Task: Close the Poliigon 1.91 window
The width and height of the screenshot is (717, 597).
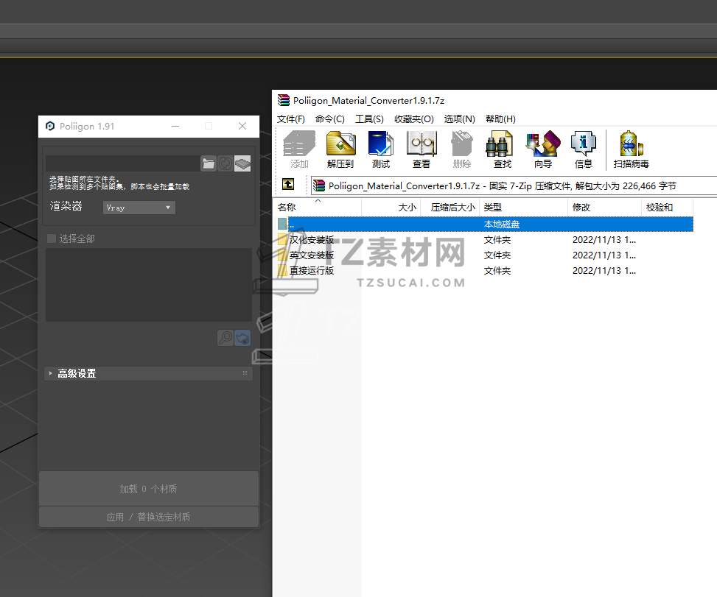Action: tap(242, 126)
